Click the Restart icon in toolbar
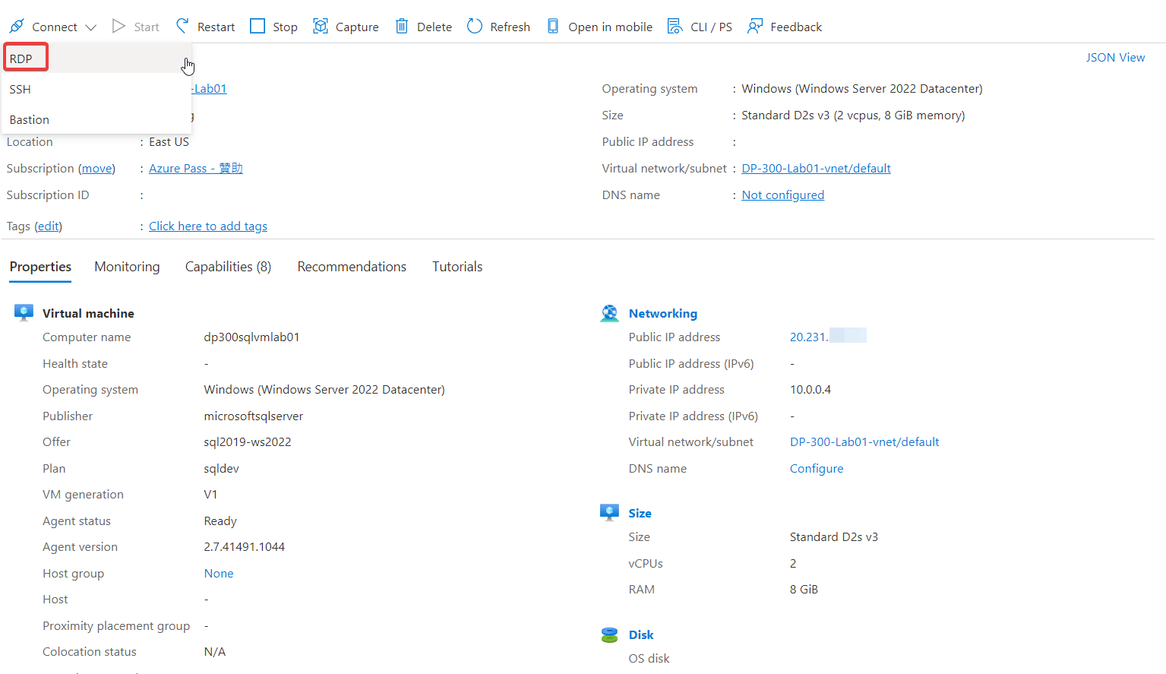This screenshot has width=1166, height=674. pos(182,27)
